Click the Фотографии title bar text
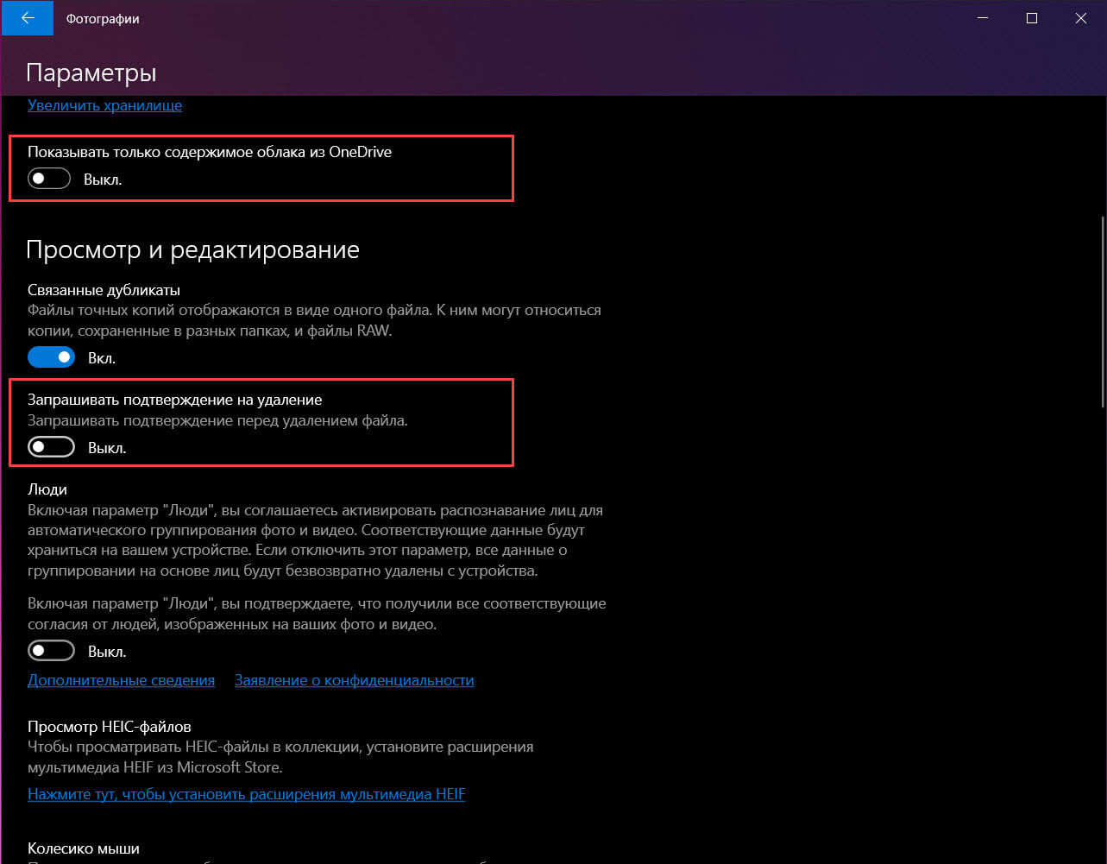The height and width of the screenshot is (864, 1107). click(104, 18)
